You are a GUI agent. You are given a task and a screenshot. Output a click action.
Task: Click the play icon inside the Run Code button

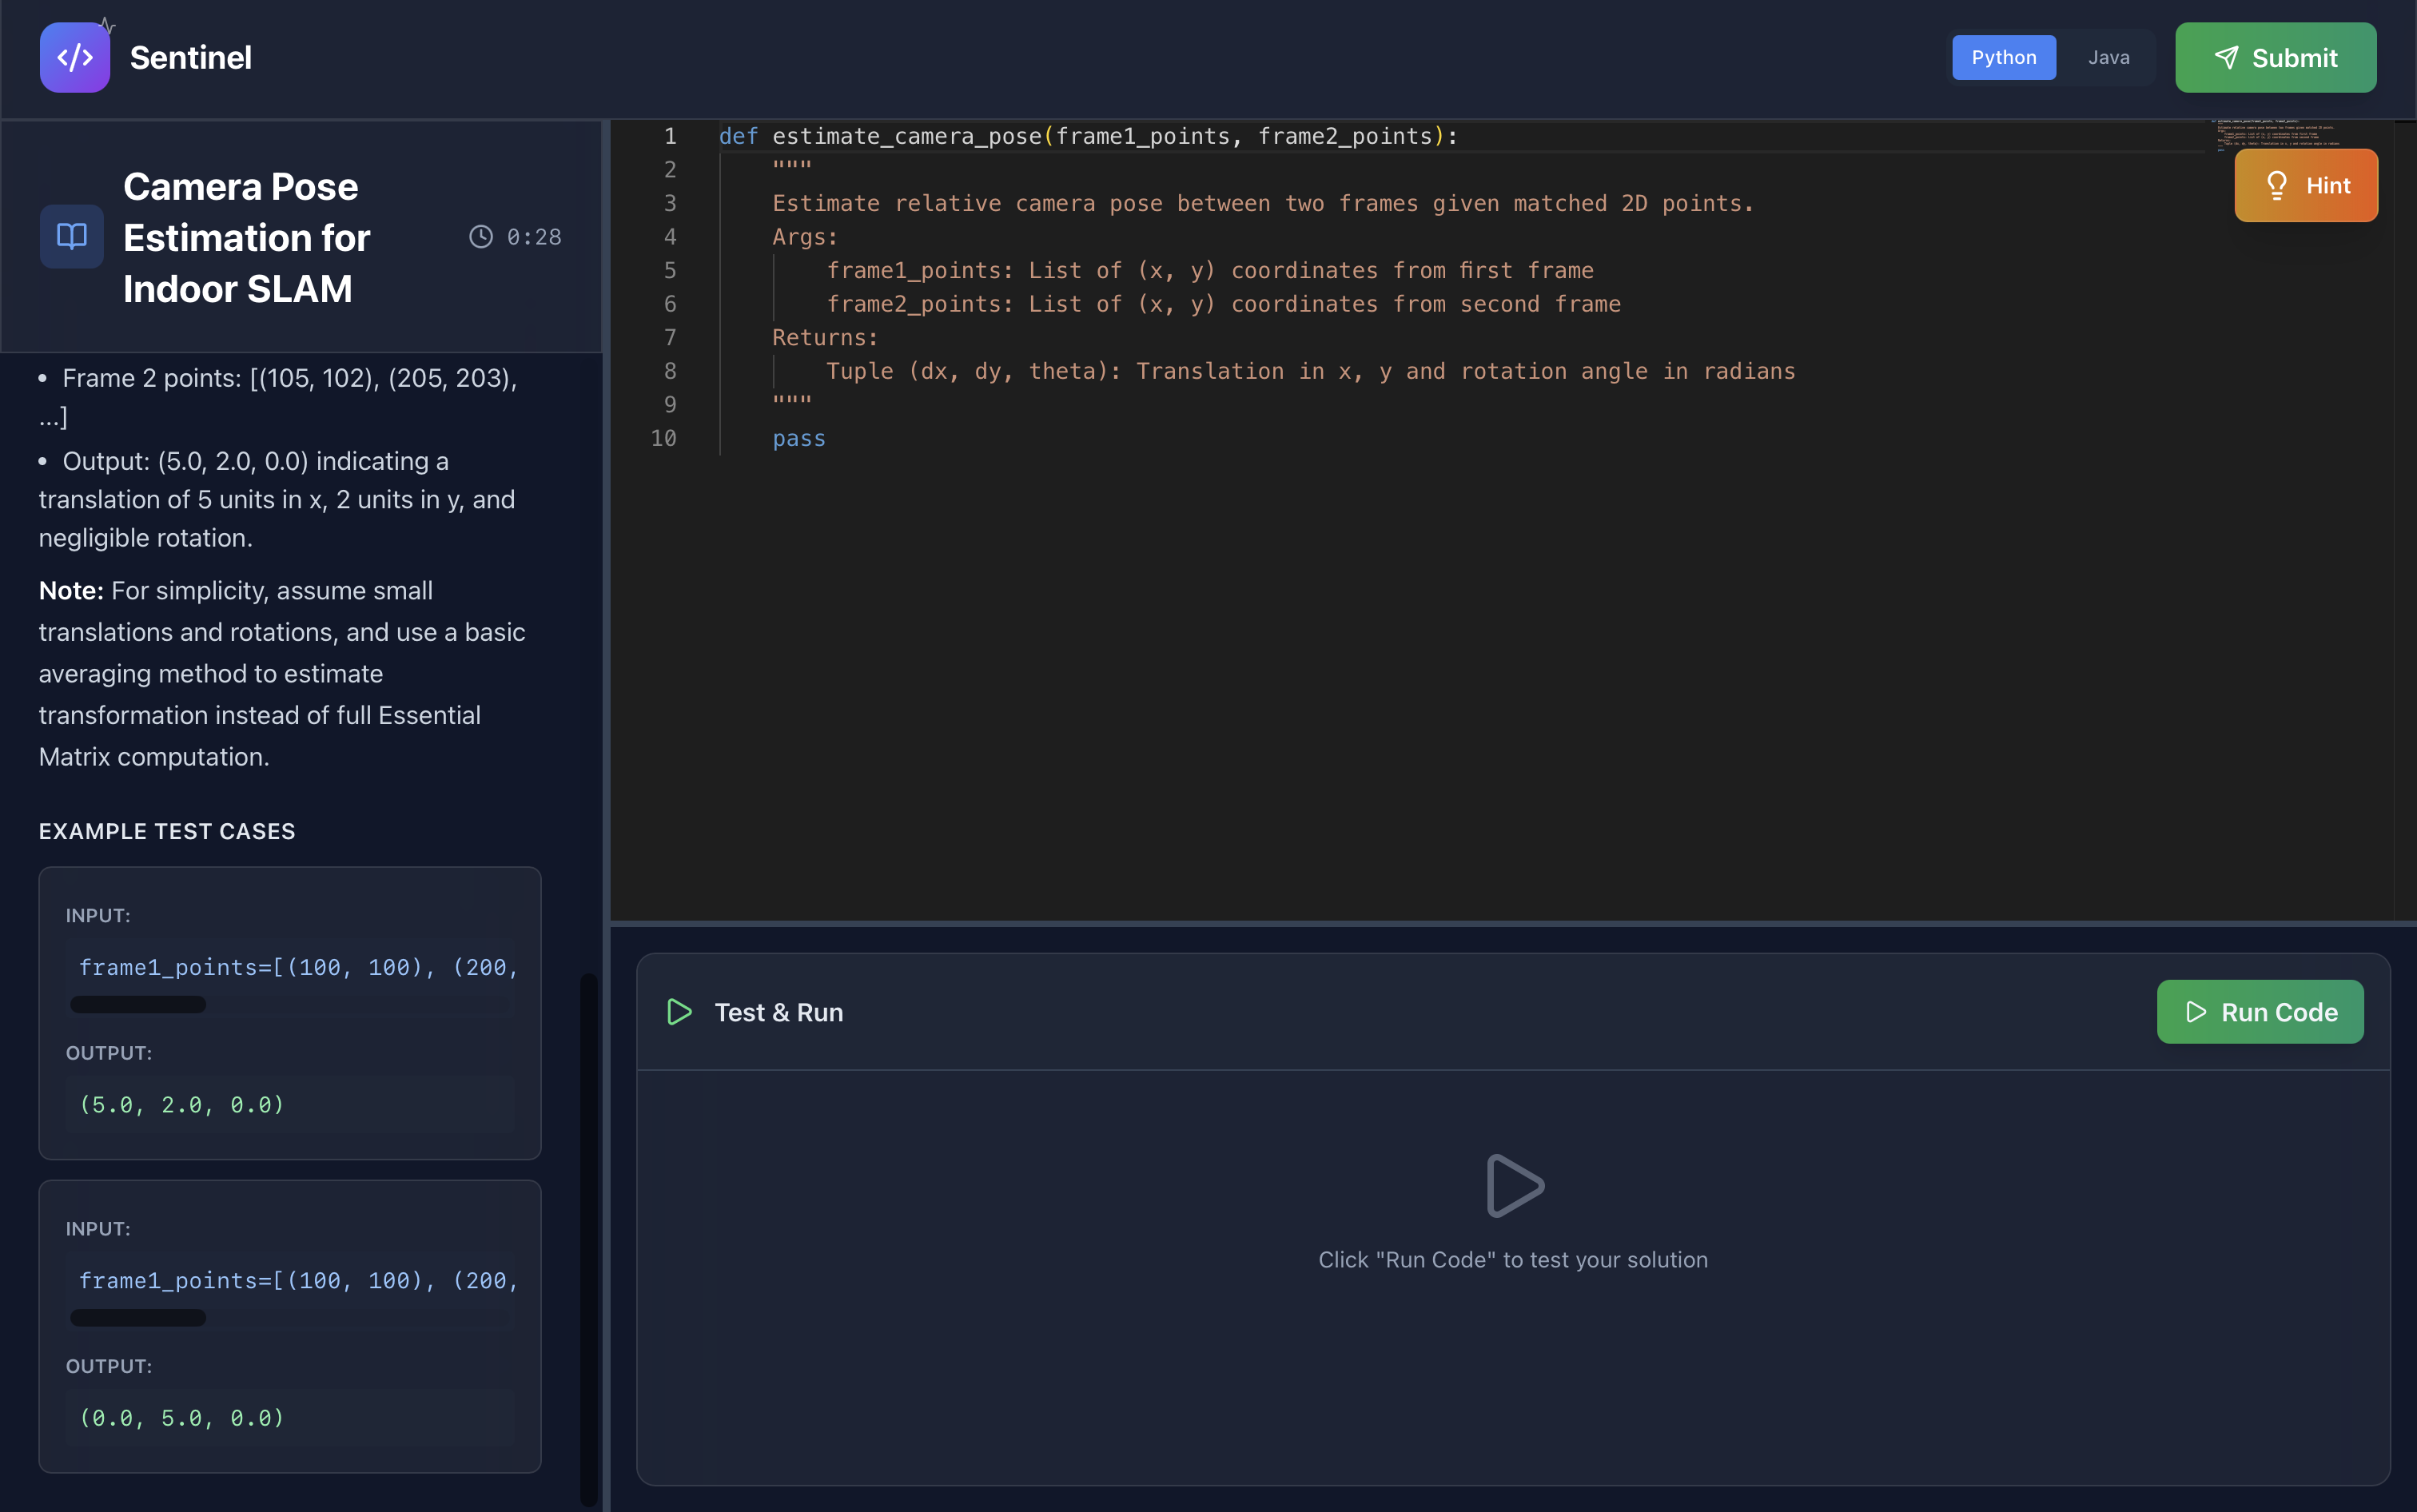pyautogui.click(x=2196, y=1012)
